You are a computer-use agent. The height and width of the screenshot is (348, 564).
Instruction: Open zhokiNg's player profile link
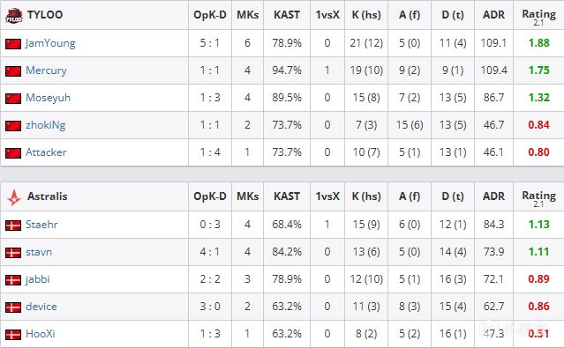click(46, 125)
